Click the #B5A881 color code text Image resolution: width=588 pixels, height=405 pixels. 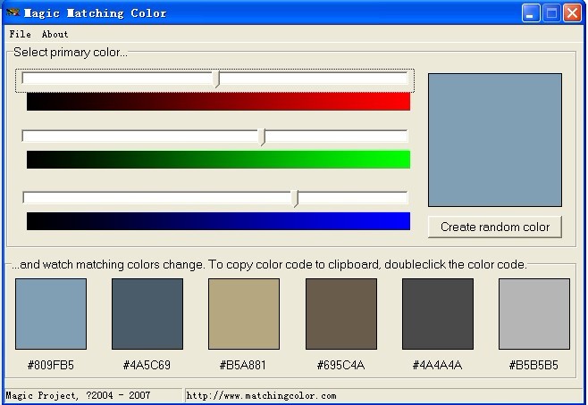243,365
